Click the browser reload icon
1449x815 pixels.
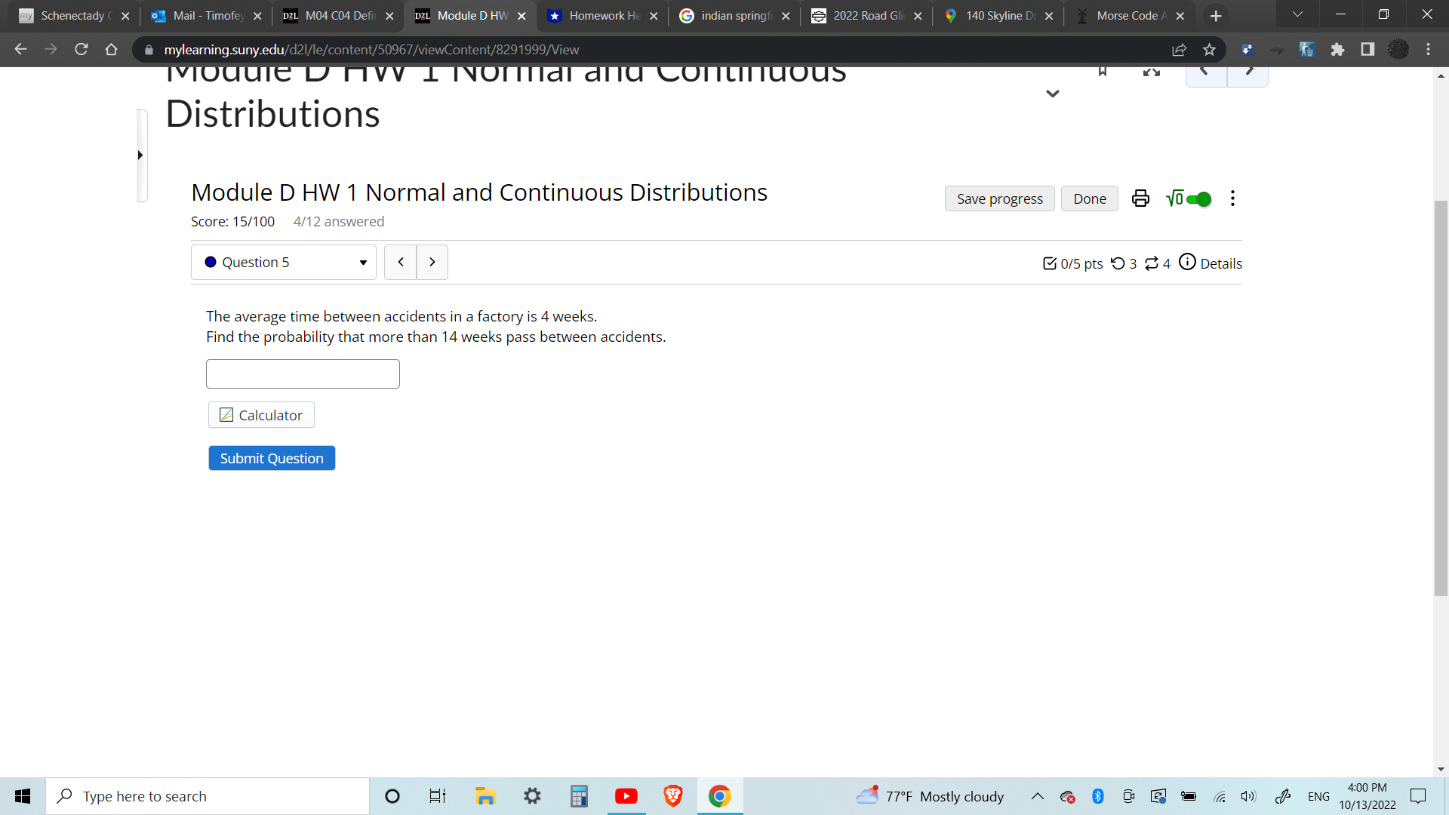[82, 50]
